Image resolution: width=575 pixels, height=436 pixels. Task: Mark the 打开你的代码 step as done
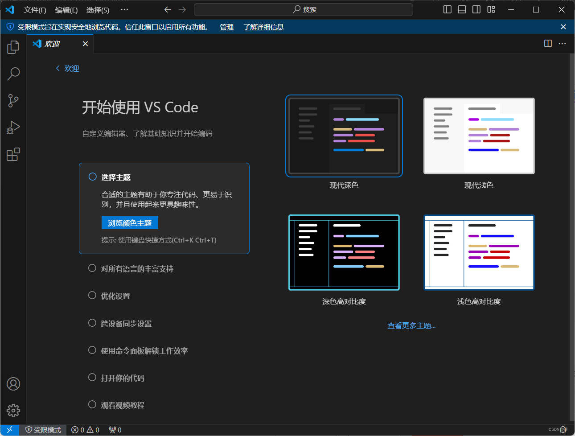point(92,377)
